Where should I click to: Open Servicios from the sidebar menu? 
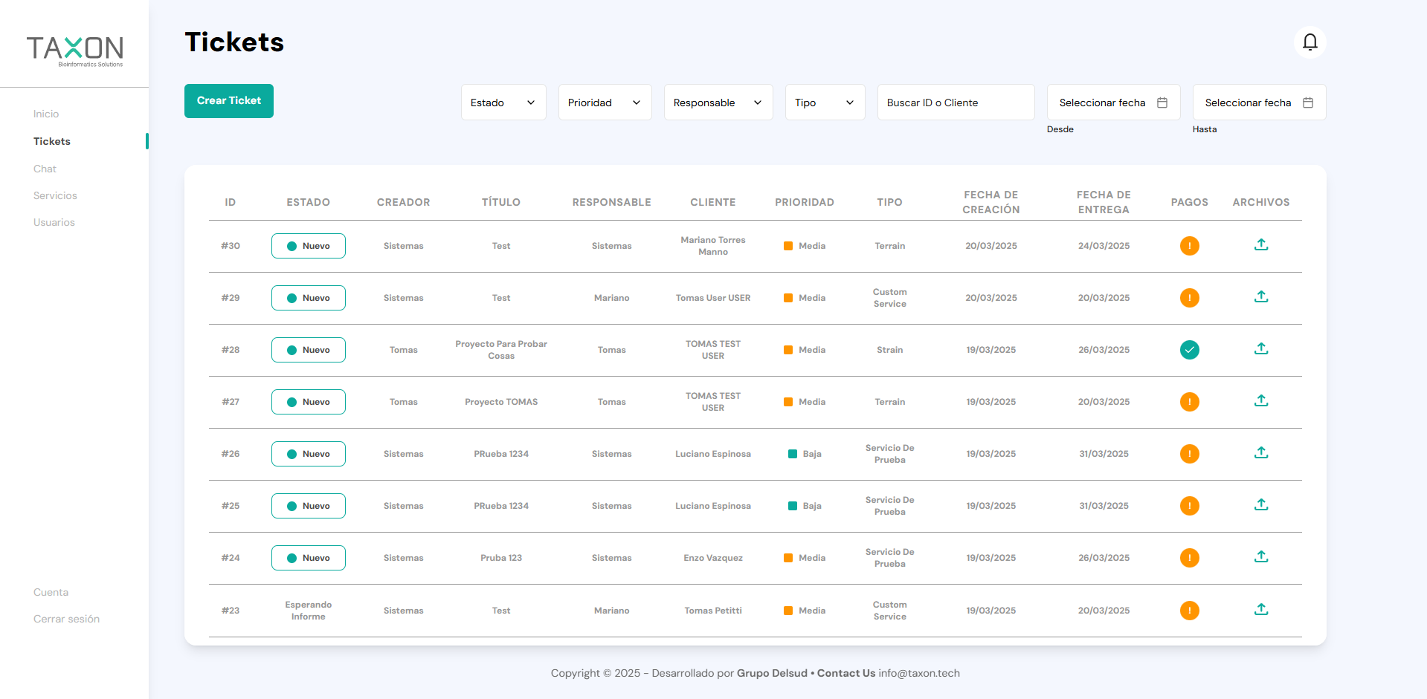click(x=55, y=195)
